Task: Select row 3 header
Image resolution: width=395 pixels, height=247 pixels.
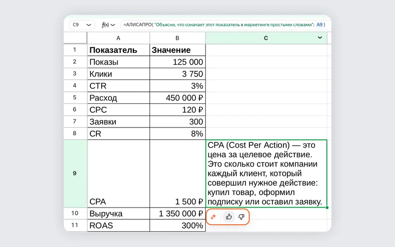Action: tap(75, 74)
